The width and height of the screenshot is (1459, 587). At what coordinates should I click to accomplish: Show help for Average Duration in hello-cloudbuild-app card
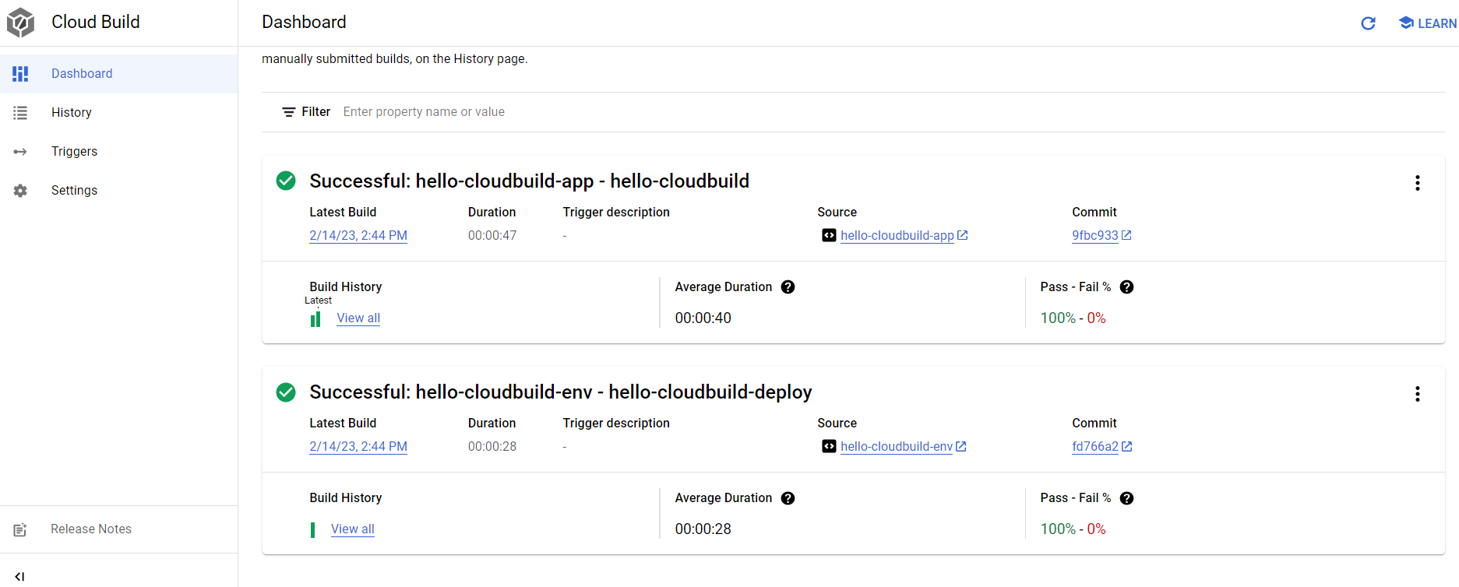point(788,287)
